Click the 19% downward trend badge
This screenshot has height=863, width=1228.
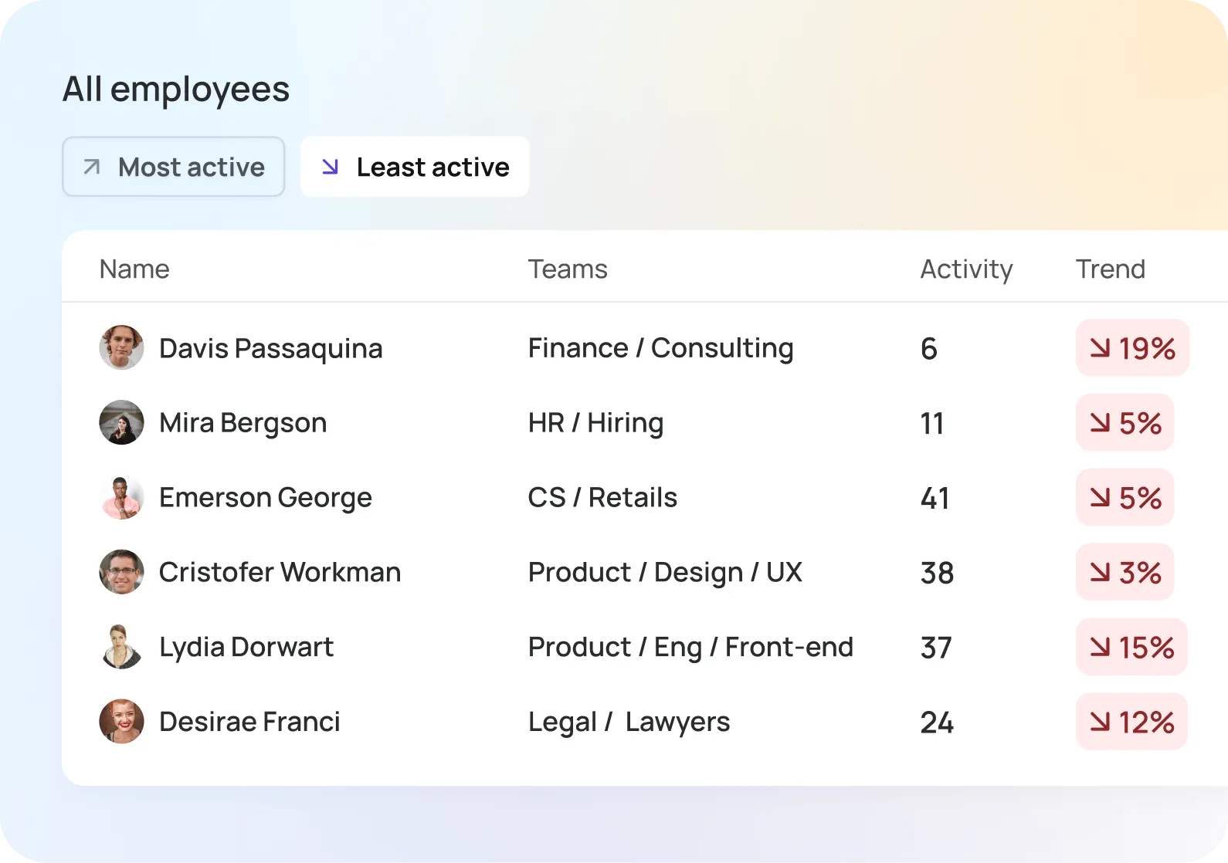coord(1132,348)
